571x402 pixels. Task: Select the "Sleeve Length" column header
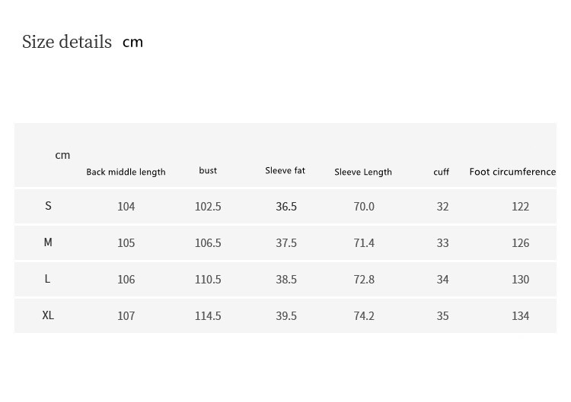pyautogui.click(x=363, y=172)
